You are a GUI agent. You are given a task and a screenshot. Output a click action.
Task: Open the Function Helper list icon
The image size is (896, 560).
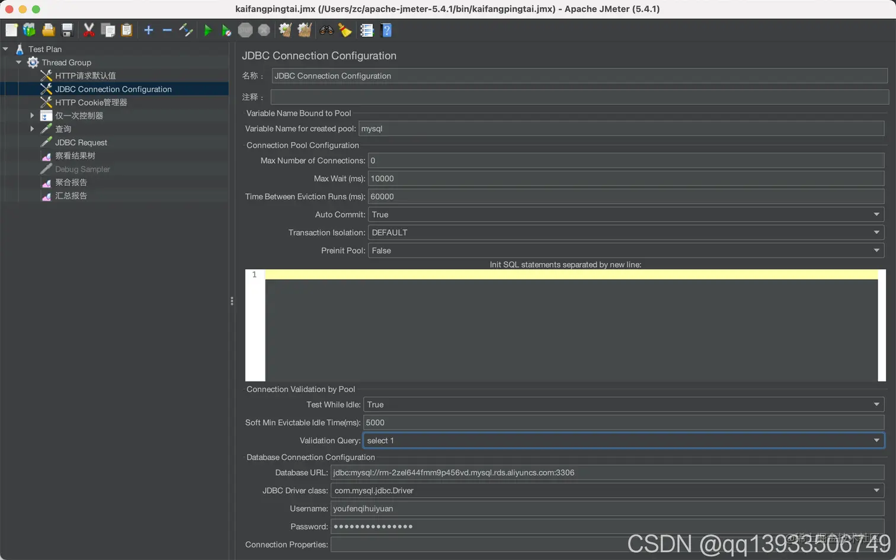[x=367, y=30]
